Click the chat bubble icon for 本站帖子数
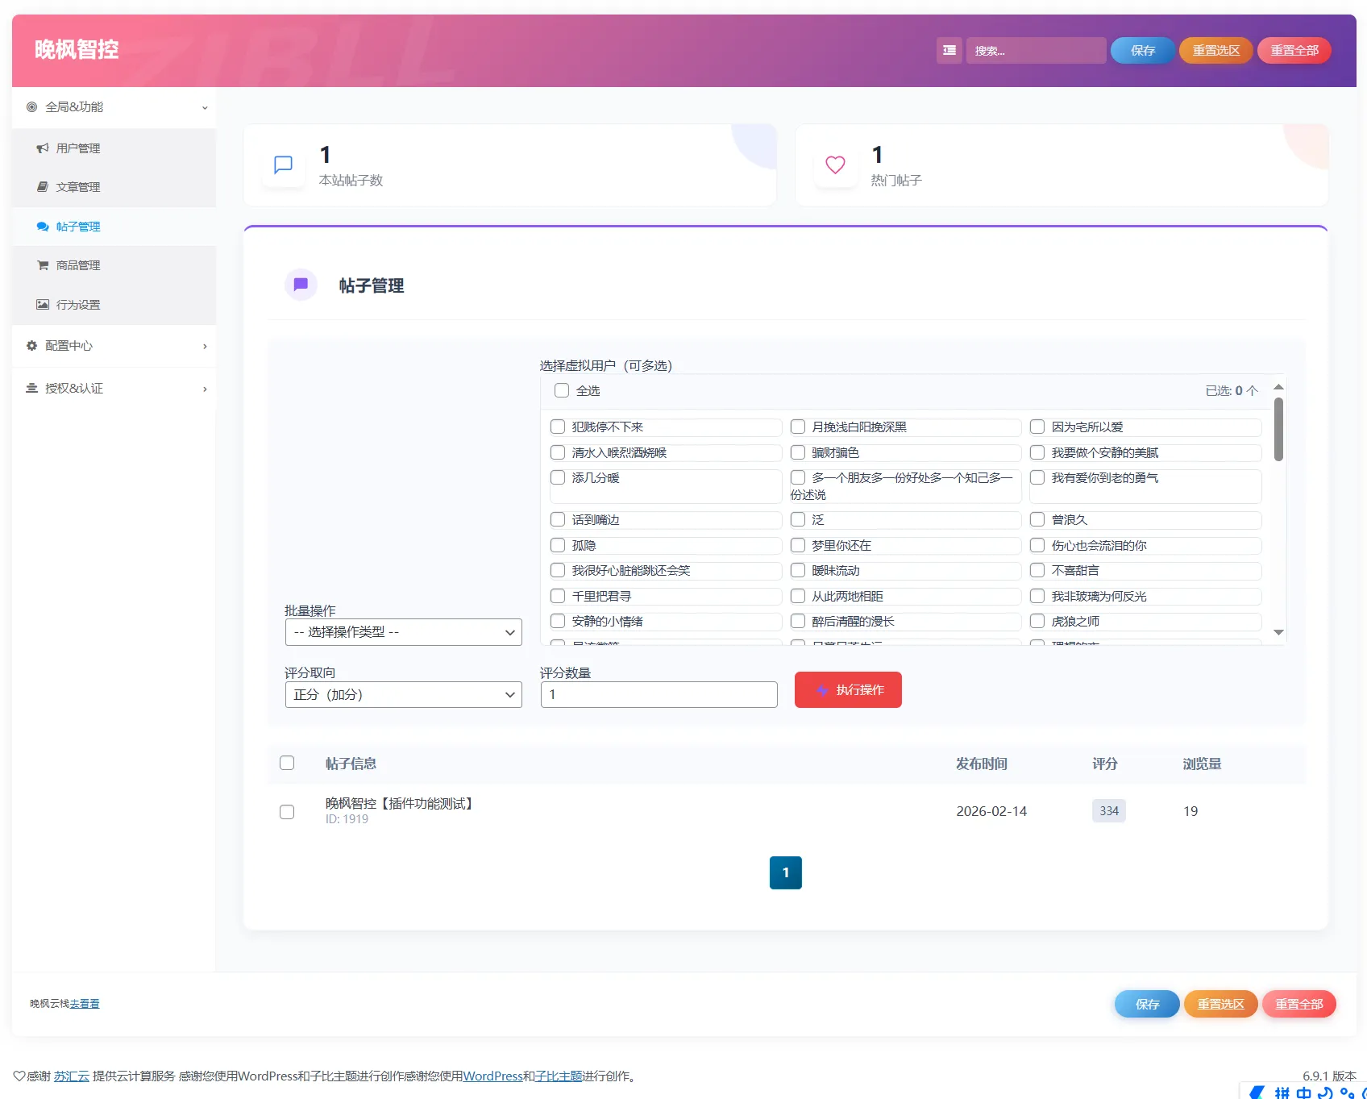1367x1099 pixels. click(283, 165)
